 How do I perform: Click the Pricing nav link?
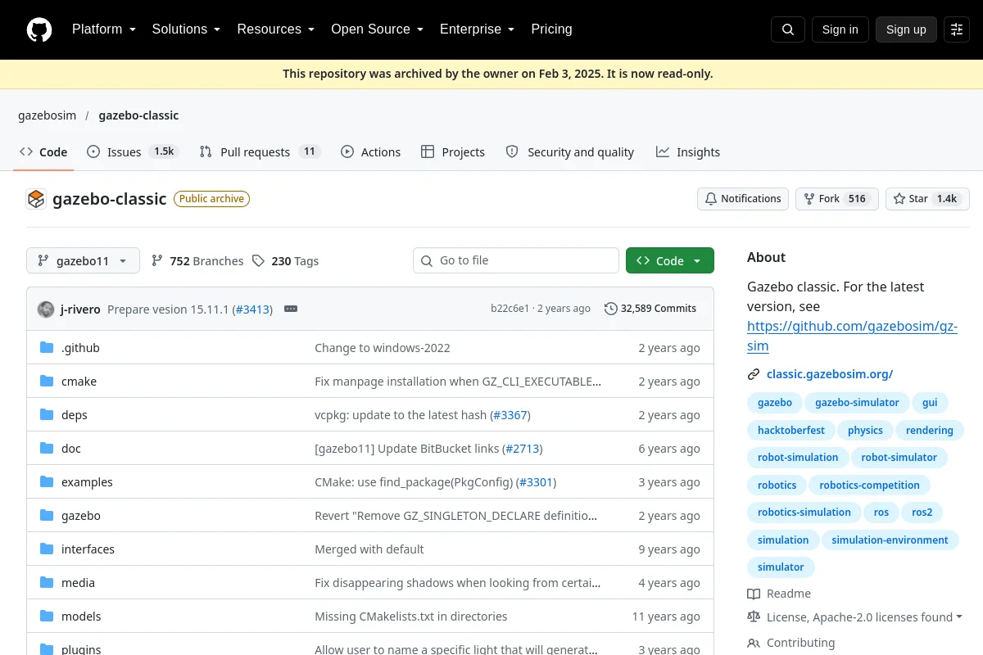[551, 29]
